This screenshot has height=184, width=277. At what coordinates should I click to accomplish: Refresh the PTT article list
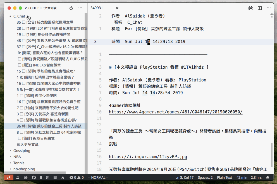click(x=71, y=8)
